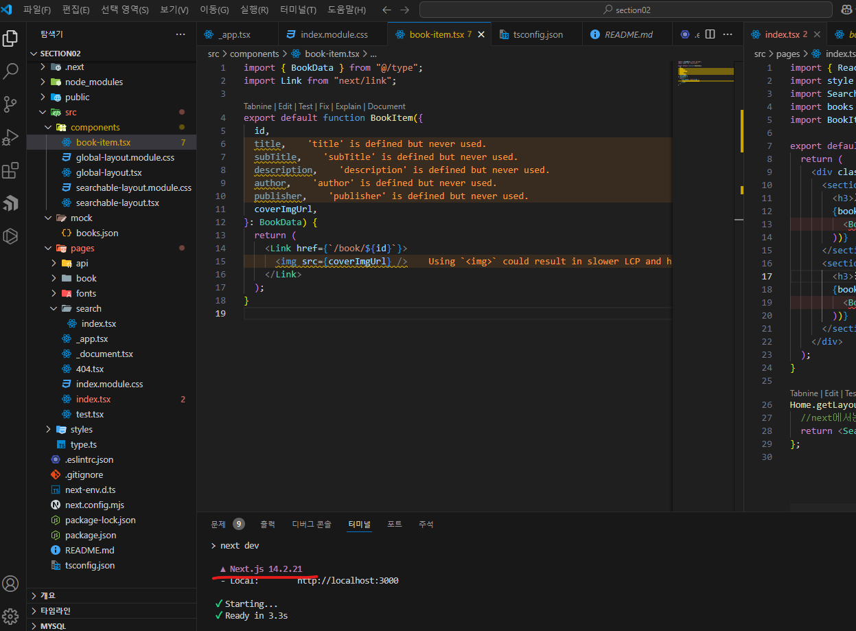Open next.config.mjs in the explorer tree

[x=95, y=505]
